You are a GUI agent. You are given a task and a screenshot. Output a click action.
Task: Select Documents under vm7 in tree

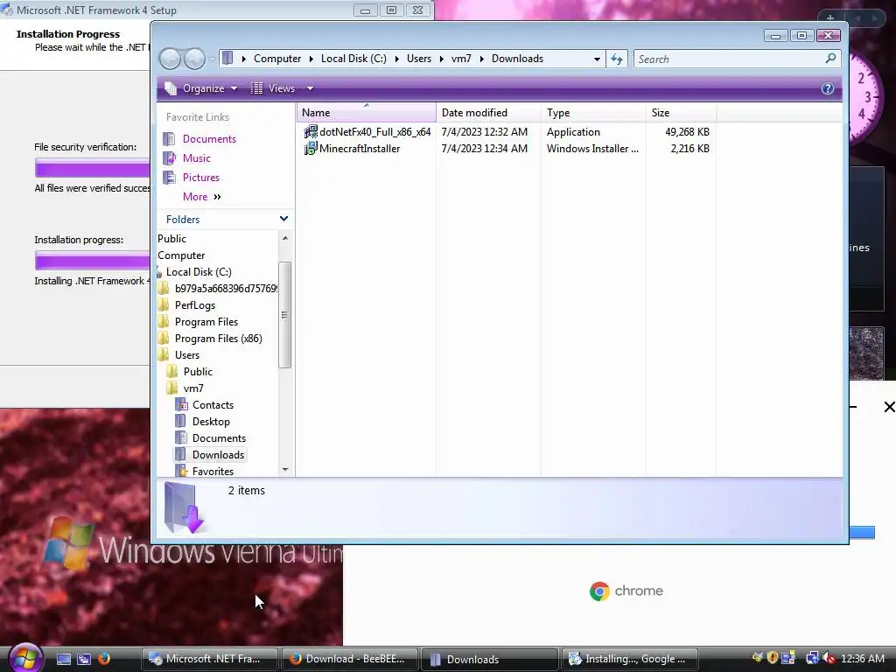coord(219,437)
